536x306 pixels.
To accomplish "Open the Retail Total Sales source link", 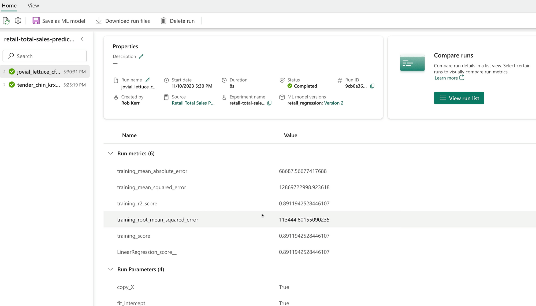I will [193, 103].
